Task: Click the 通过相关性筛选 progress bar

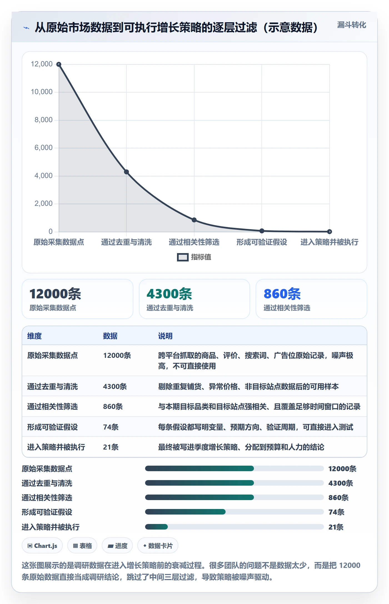Action: coord(234,497)
